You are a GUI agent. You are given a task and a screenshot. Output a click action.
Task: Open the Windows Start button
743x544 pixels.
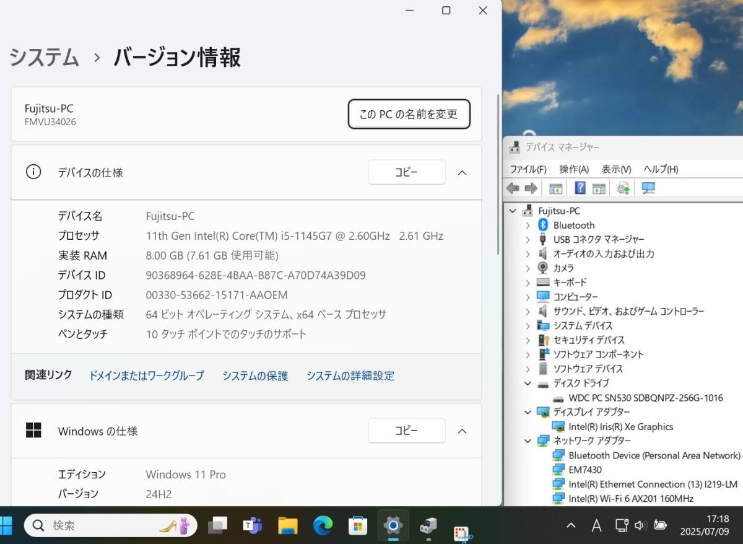pyautogui.click(x=5, y=525)
